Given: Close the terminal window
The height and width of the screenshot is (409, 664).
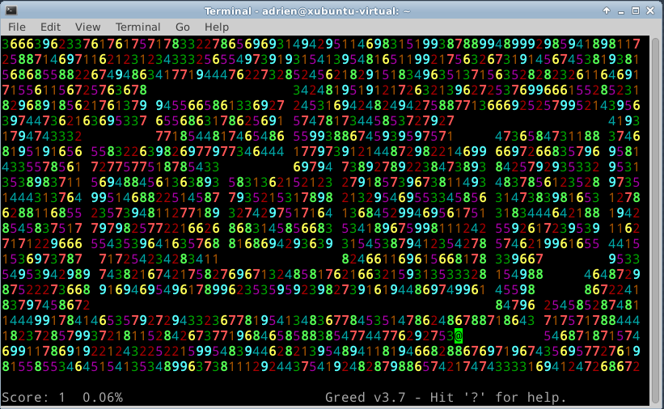Looking at the screenshot, I should pyautogui.click(x=650, y=11).
